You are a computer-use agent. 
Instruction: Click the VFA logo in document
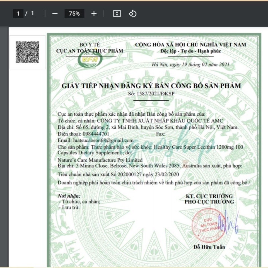(90, 59)
